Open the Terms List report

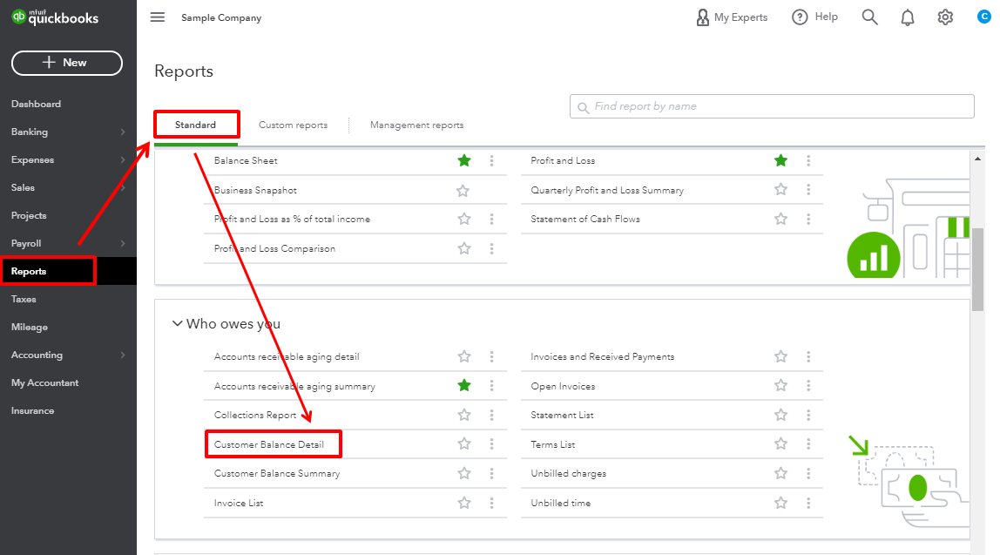click(553, 444)
